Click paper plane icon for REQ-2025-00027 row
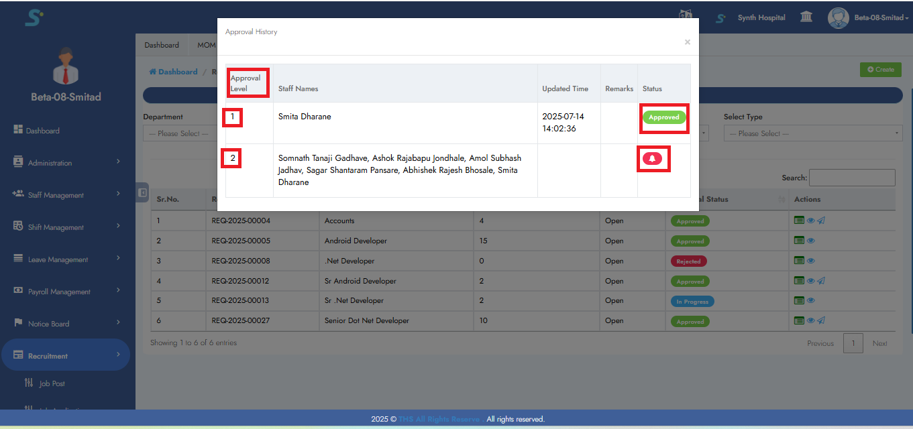This screenshot has height=429, width=913. coord(821,321)
